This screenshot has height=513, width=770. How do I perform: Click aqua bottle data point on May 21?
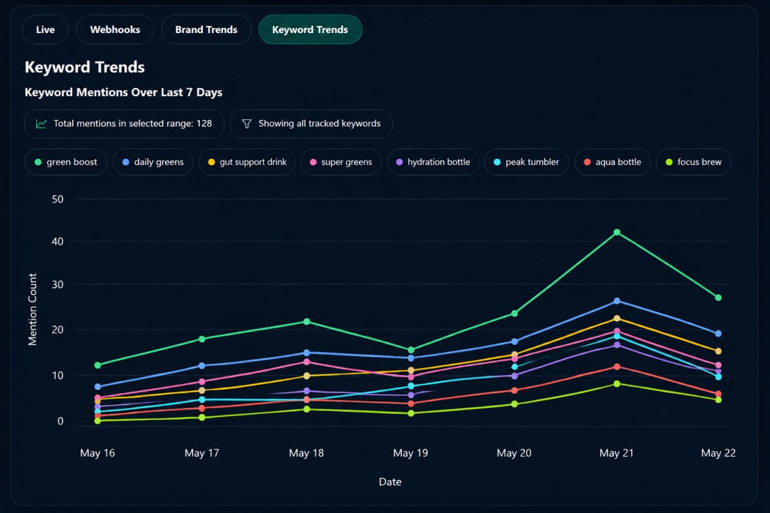[617, 367]
